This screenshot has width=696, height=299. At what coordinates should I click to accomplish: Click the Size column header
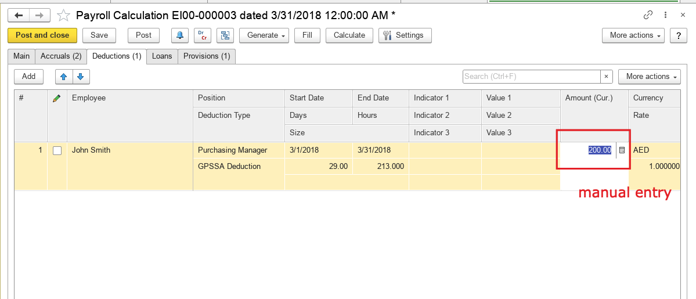point(347,133)
